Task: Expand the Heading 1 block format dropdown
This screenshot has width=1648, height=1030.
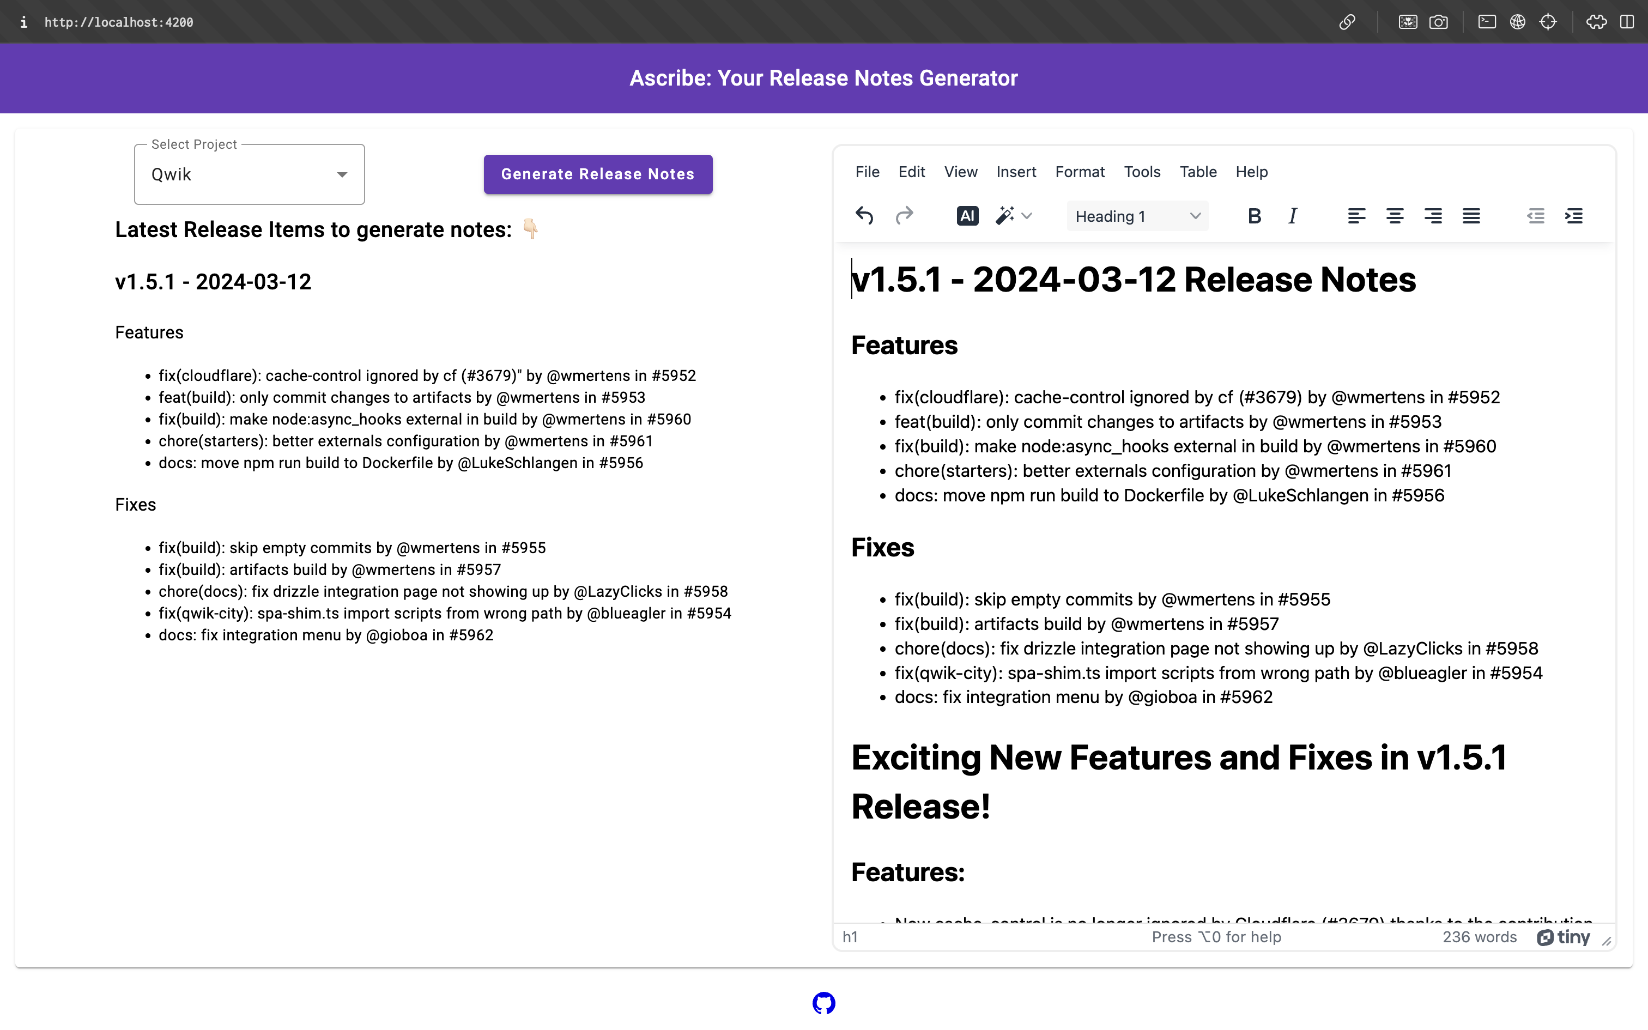Action: tap(1137, 216)
